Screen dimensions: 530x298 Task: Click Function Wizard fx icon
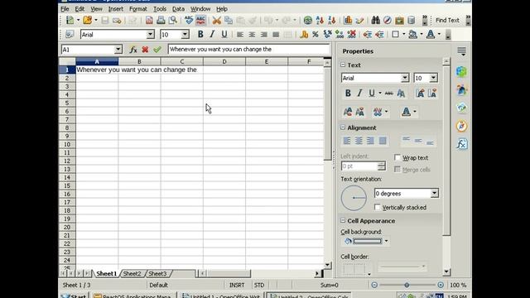click(x=133, y=50)
